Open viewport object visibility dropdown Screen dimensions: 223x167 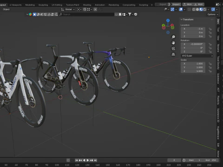[166, 9]
